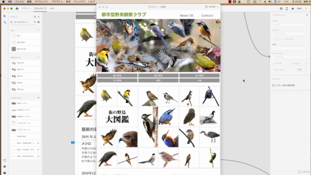Choose the Zoom magnifier tool
The image size is (311, 175).
5,22
